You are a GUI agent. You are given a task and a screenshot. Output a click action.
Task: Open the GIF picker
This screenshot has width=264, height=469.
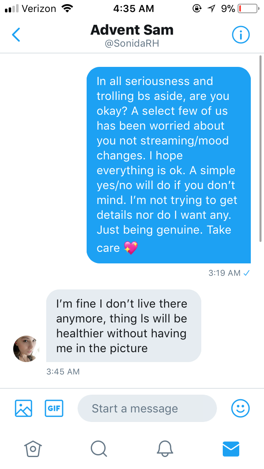click(x=54, y=408)
